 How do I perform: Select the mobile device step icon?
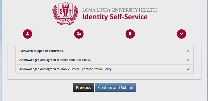pos(130,34)
